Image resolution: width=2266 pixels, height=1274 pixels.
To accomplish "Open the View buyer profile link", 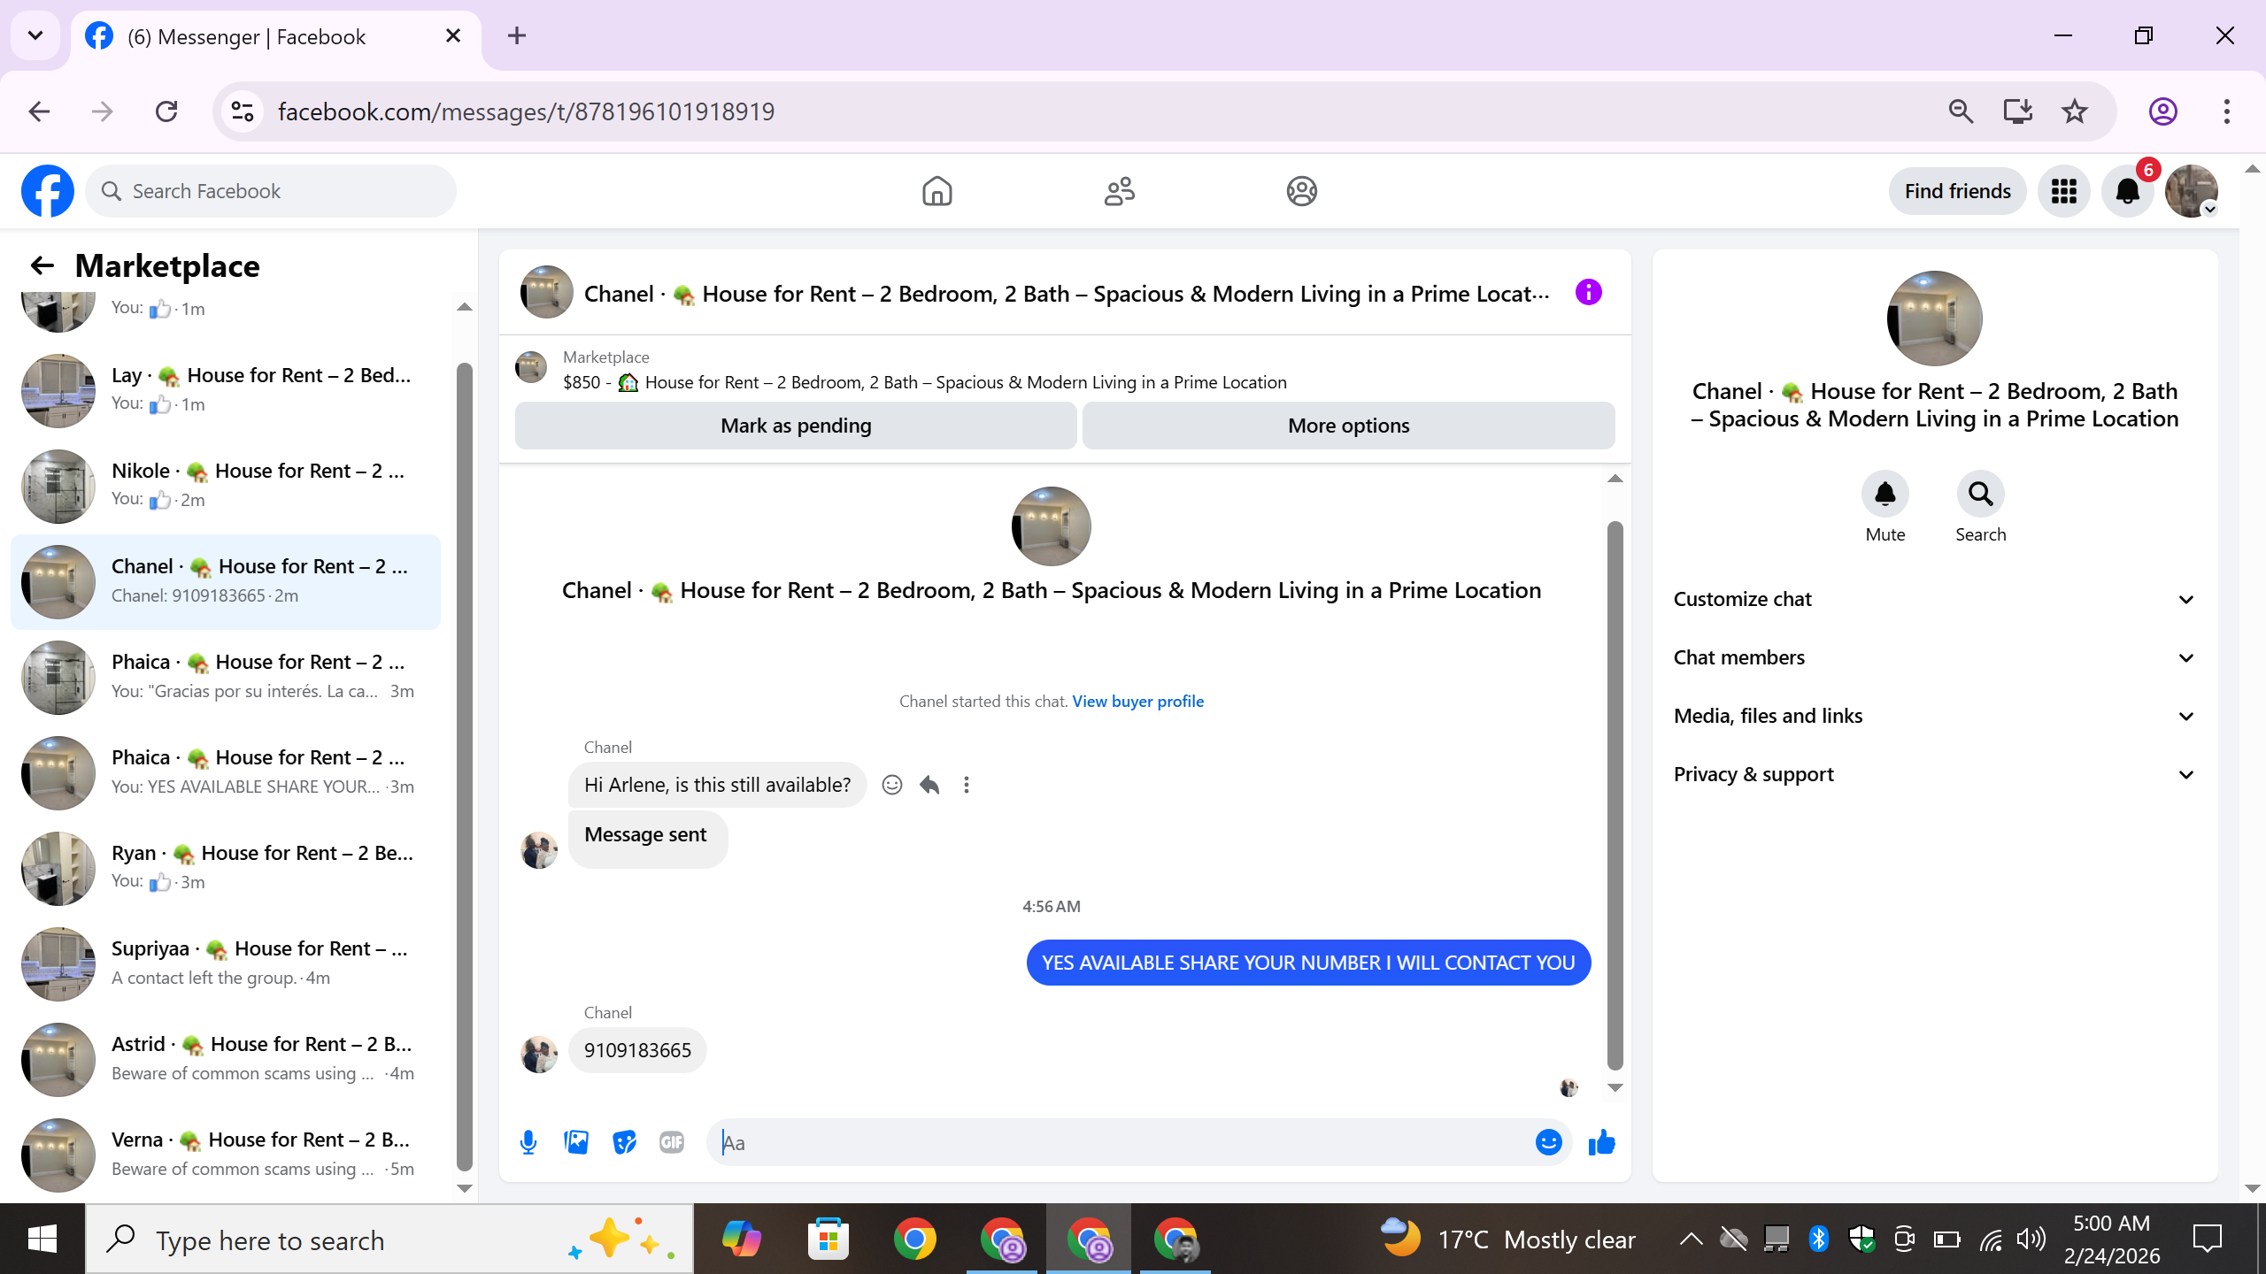I will (x=1137, y=701).
